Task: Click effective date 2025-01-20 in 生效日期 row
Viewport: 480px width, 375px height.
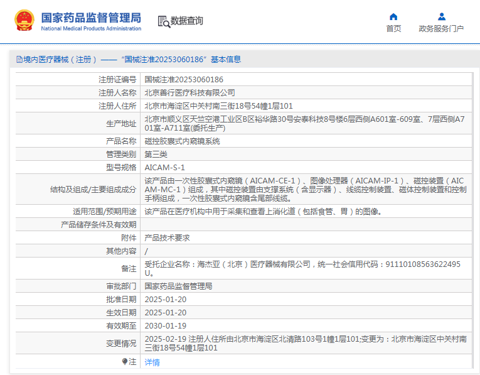Action: [166, 313]
